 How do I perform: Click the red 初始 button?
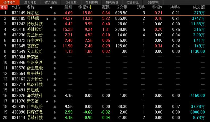[4, 7]
